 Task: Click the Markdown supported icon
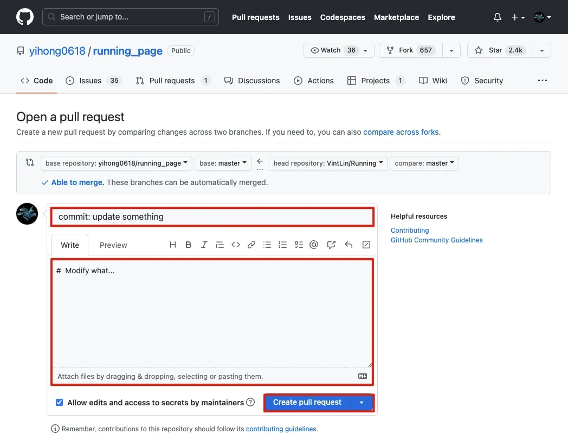point(363,376)
